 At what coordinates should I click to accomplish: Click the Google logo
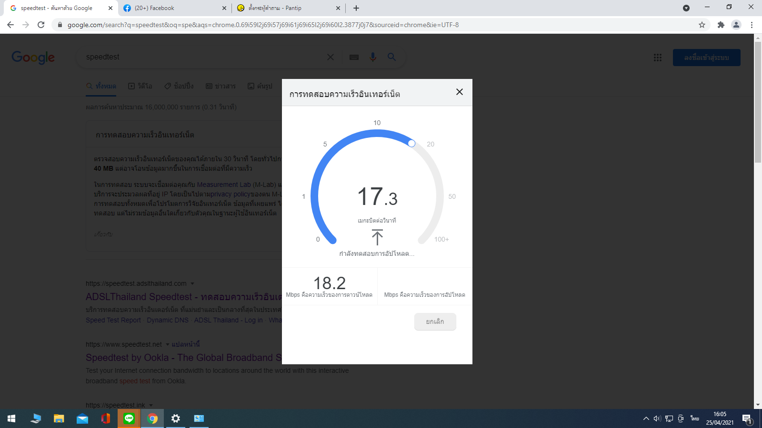point(33,58)
